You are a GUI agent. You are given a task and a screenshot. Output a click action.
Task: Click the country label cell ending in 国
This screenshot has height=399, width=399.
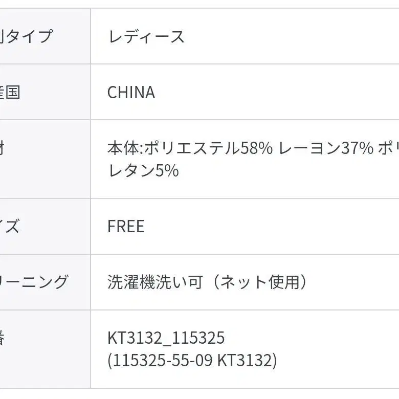click(10, 92)
